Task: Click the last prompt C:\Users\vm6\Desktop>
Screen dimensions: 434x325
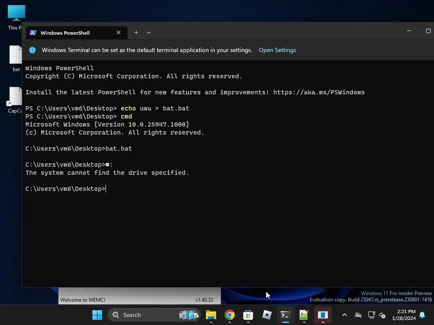Action: click(x=65, y=189)
